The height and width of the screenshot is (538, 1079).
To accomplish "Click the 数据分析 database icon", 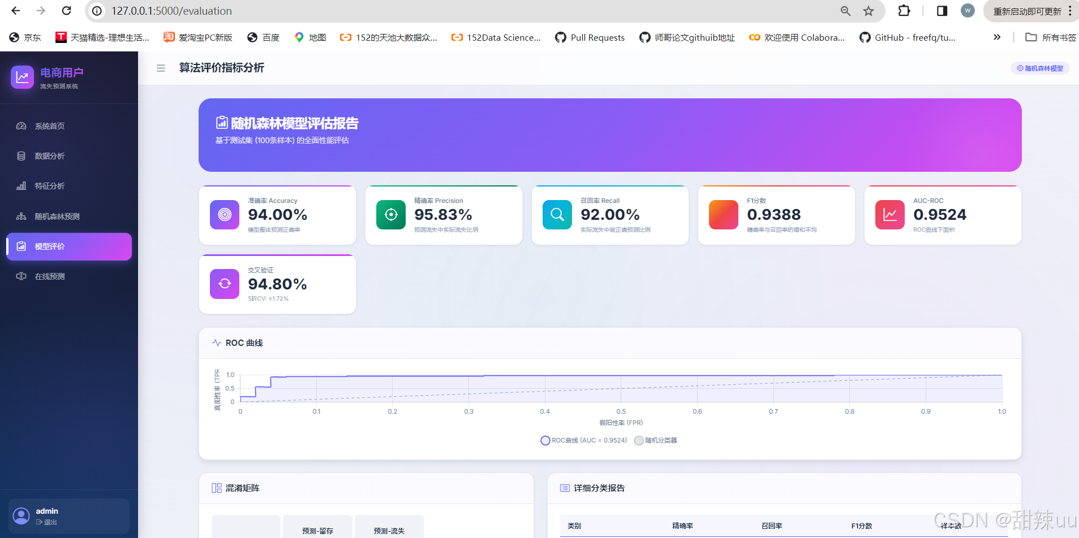I will point(21,156).
